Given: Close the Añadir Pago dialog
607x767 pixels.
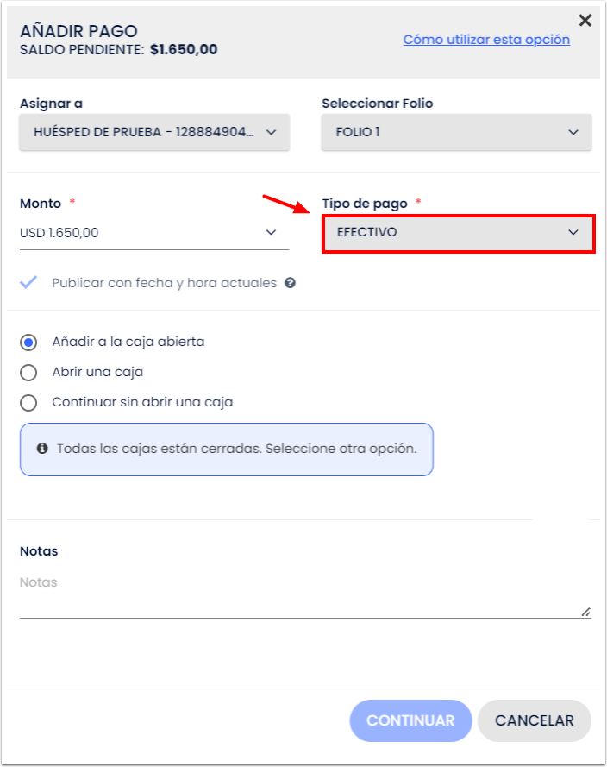Looking at the screenshot, I should point(585,21).
